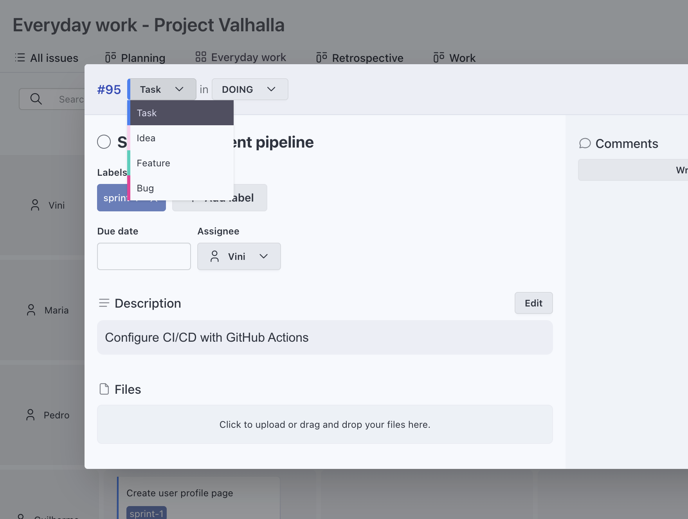Click the All issues list icon

coord(20,58)
